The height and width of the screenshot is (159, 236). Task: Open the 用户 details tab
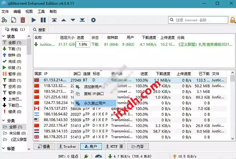[x=91, y=146]
